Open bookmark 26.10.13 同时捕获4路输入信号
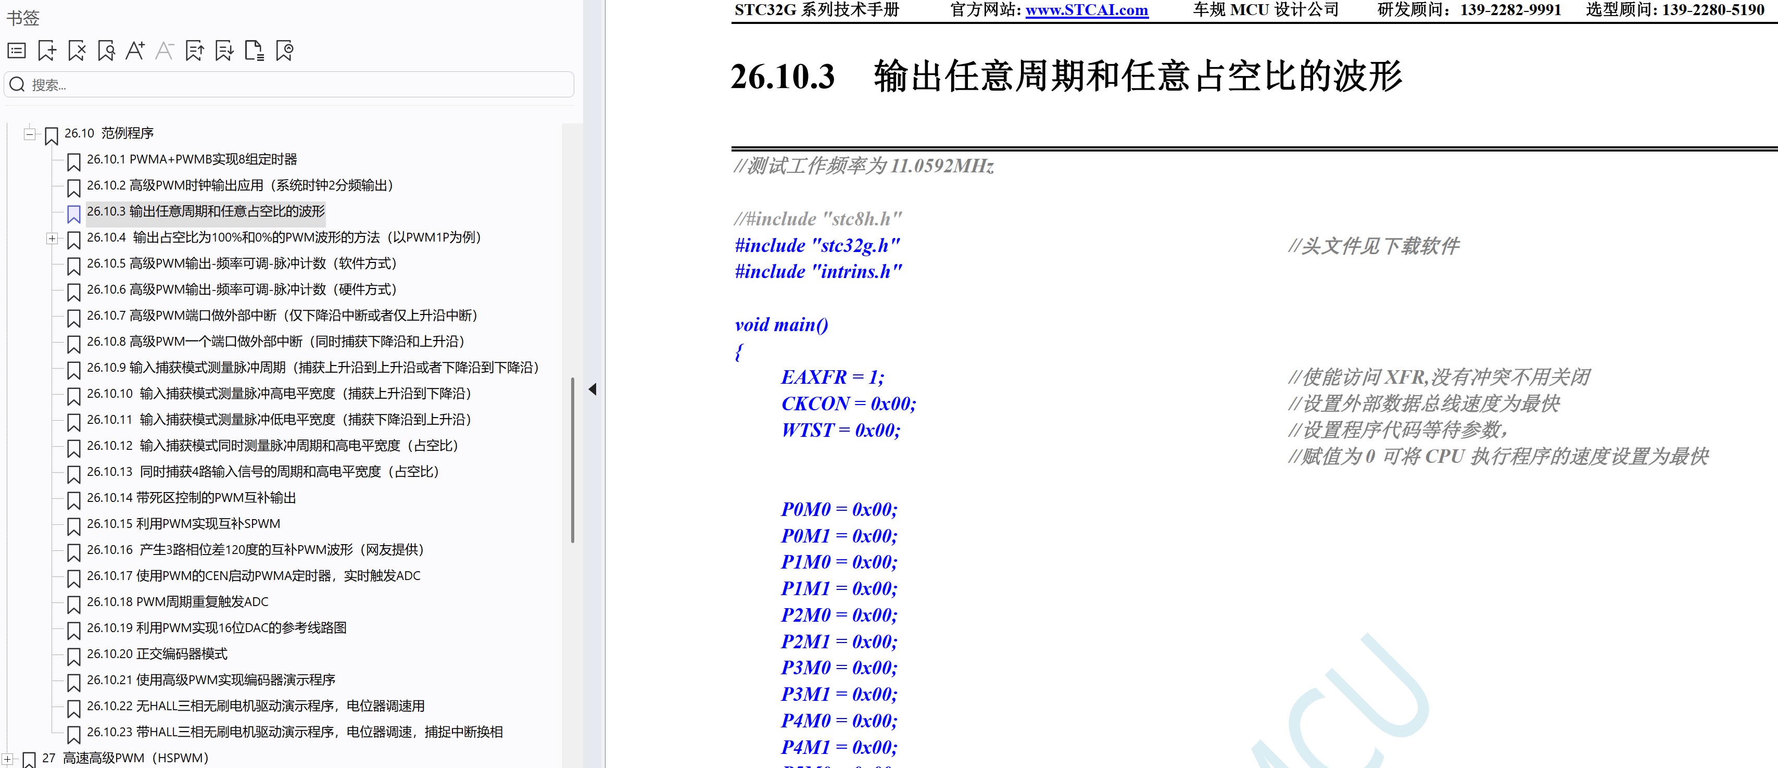This screenshot has height=768, width=1778. pyautogui.click(x=262, y=471)
